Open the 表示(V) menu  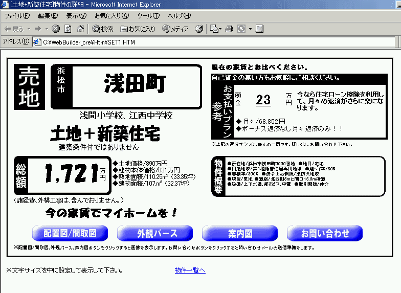76,16
